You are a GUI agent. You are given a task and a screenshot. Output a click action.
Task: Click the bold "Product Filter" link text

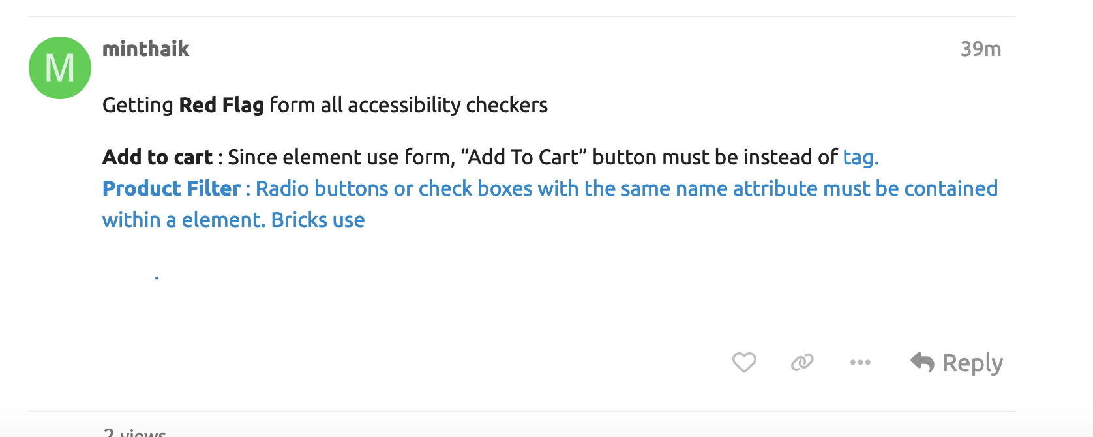pyautogui.click(x=172, y=188)
